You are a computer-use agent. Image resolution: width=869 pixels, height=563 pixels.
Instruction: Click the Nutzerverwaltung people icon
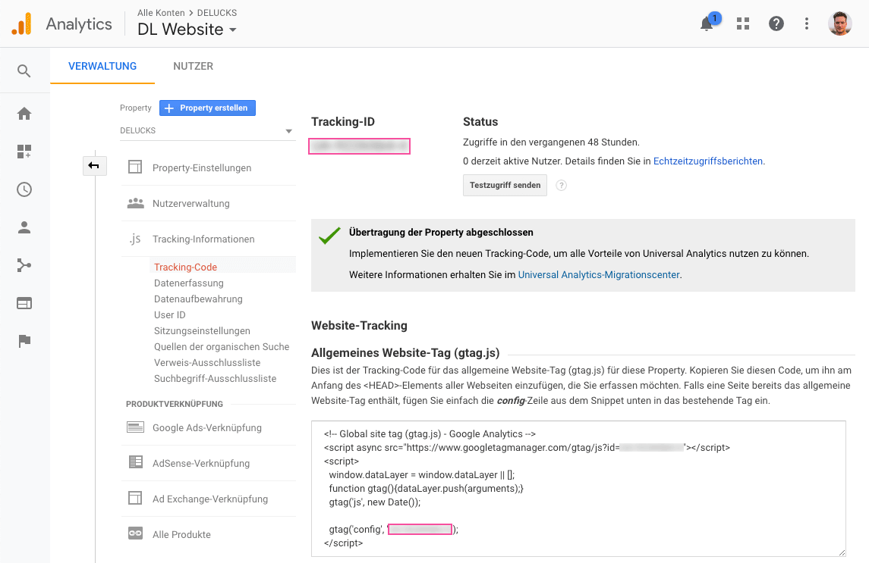(135, 203)
